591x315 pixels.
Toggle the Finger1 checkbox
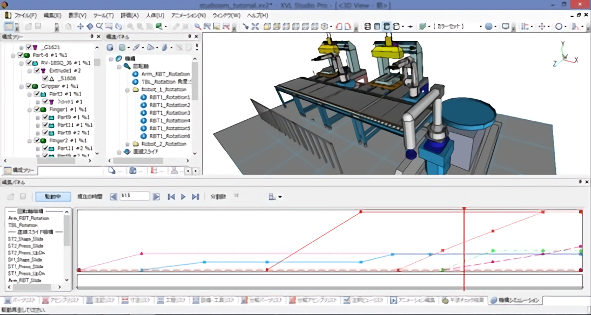pos(37,109)
